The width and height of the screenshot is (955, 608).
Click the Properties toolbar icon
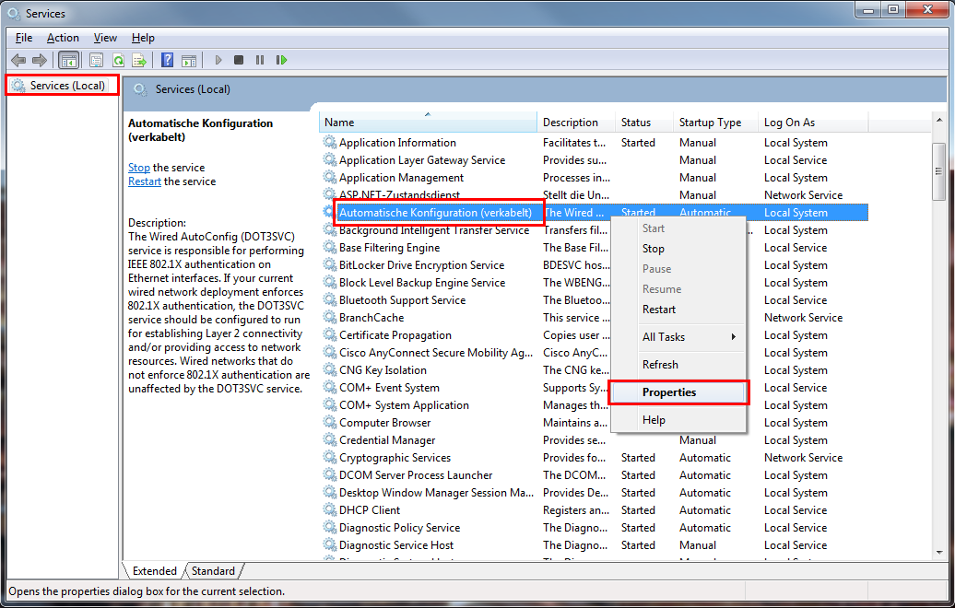(x=96, y=60)
